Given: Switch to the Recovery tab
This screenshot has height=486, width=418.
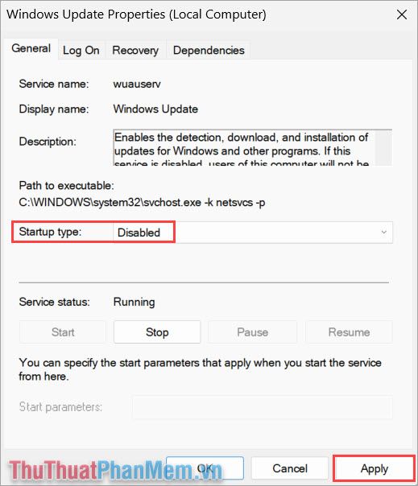Looking at the screenshot, I should (135, 50).
